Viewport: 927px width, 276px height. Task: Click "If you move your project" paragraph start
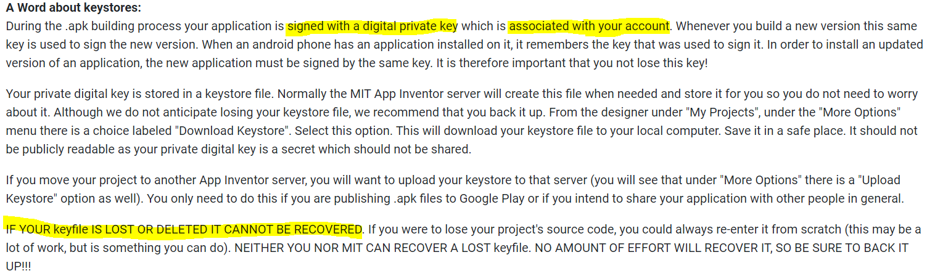coord(62,181)
